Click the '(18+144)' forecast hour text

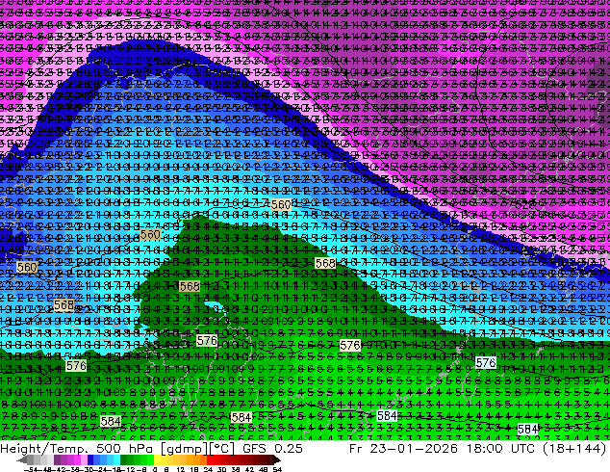pyautogui.click(x=574, y=449)
